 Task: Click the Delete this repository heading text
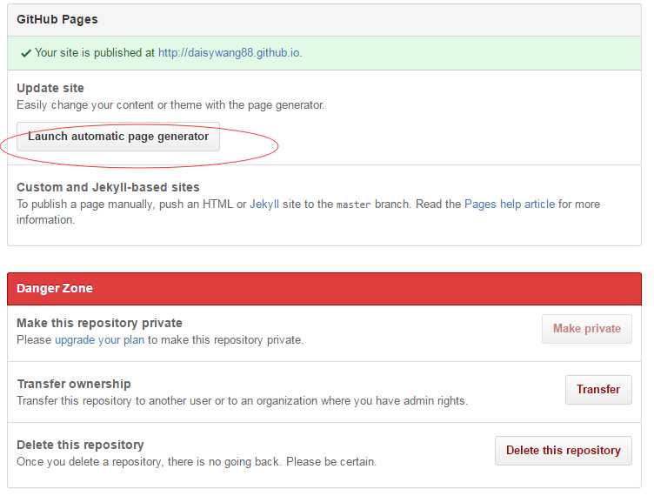click(x=80, y=445)
